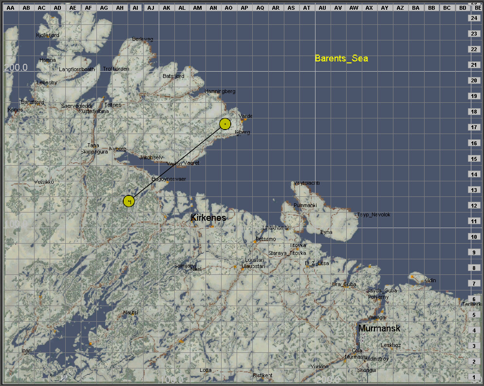This screenshot has width=484, height=386.
Task: Click the Ristikent label
Action: 262,375
